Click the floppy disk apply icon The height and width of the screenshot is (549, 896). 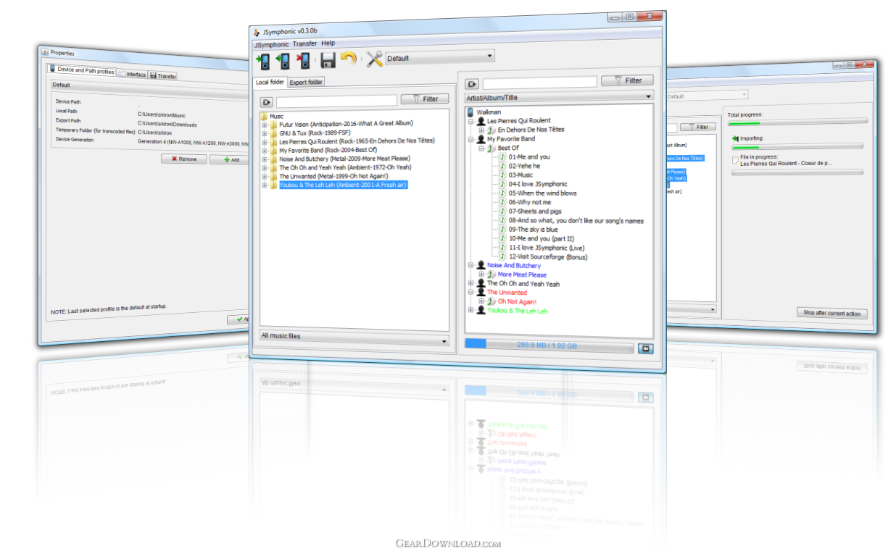coord(328,59)
